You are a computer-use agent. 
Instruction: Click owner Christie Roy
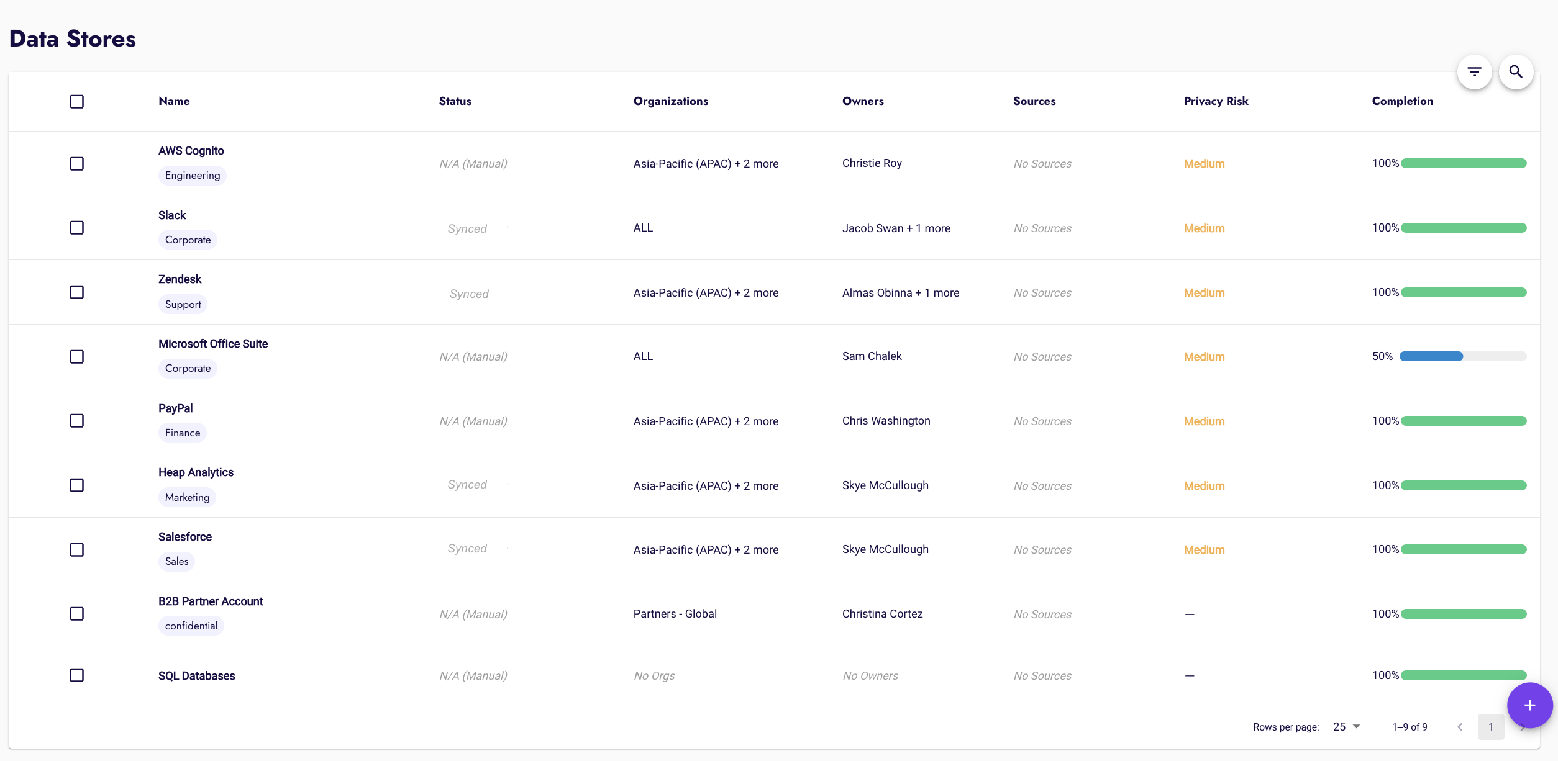coord(872,163)
